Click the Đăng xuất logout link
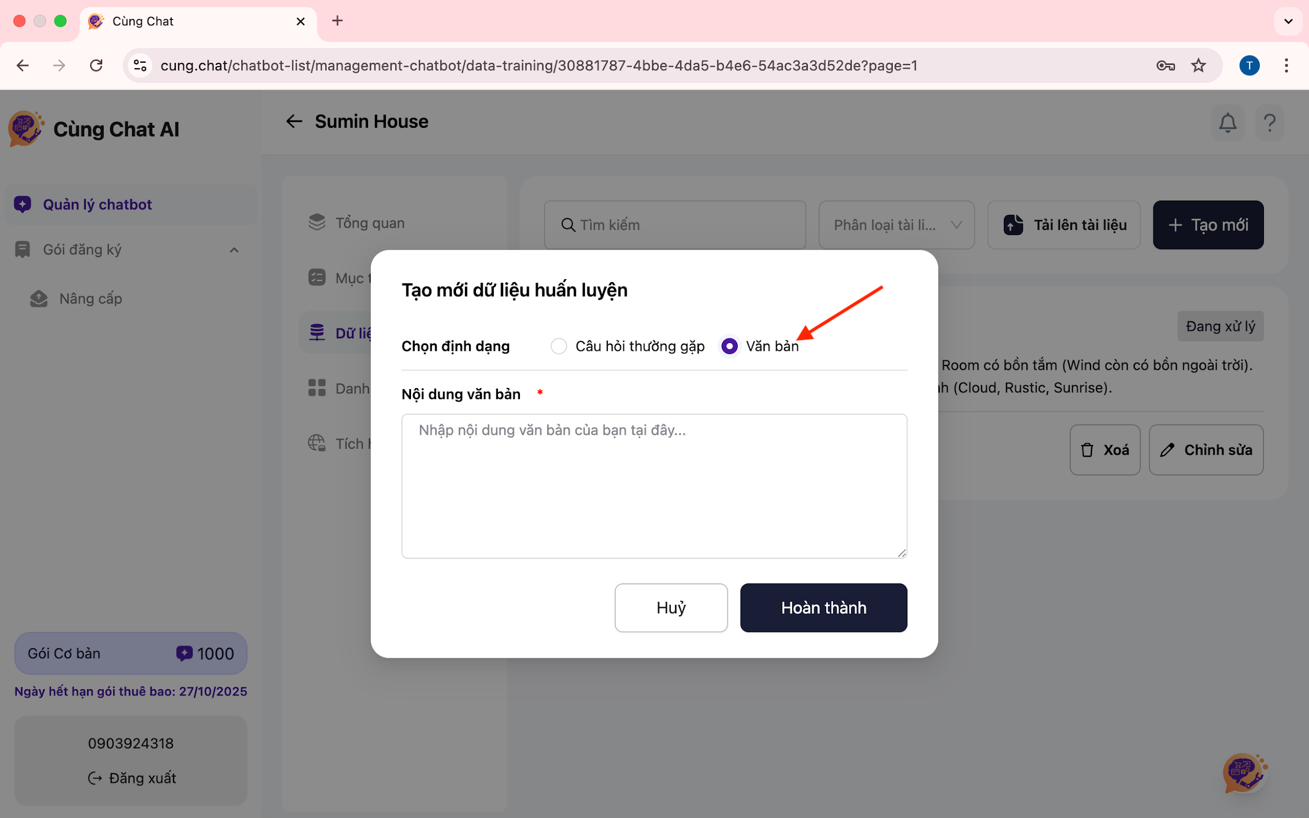The image size is (1309, 818). pos(132,778)
